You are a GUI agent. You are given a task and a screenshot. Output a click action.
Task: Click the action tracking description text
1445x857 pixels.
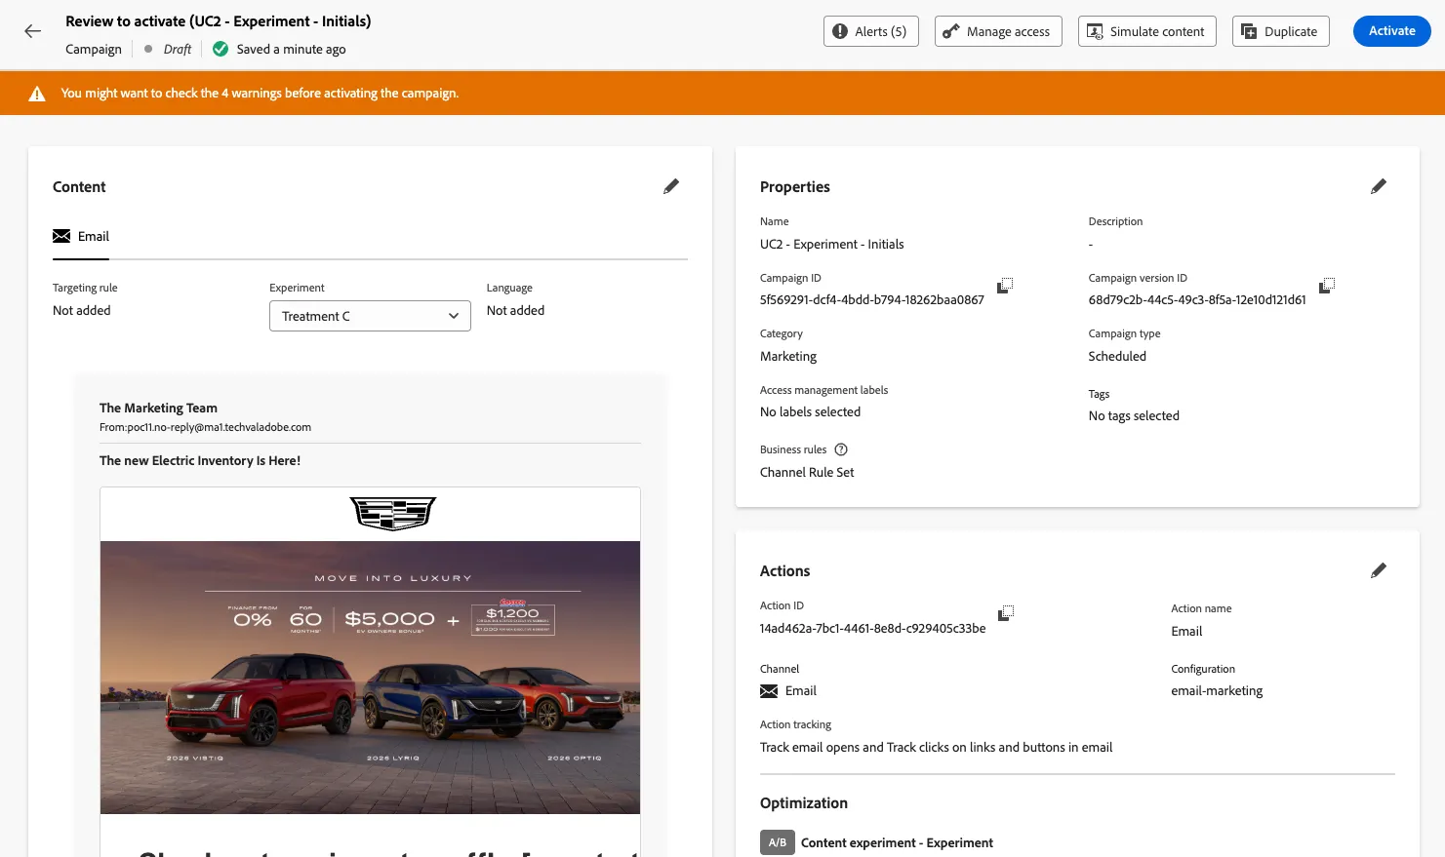coord(936,748)
